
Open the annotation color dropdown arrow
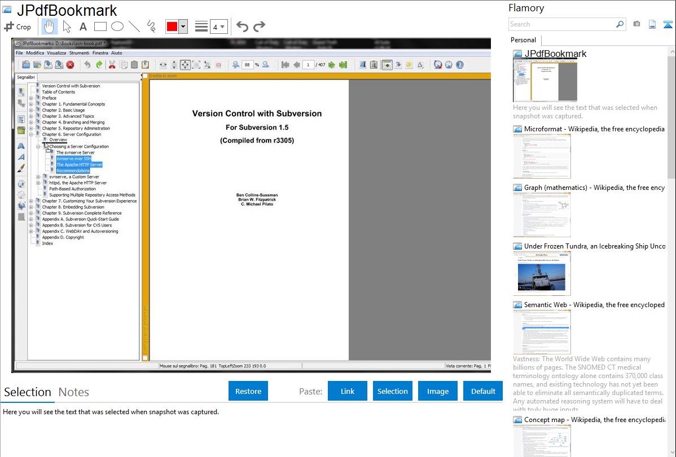tap(183, 26)
